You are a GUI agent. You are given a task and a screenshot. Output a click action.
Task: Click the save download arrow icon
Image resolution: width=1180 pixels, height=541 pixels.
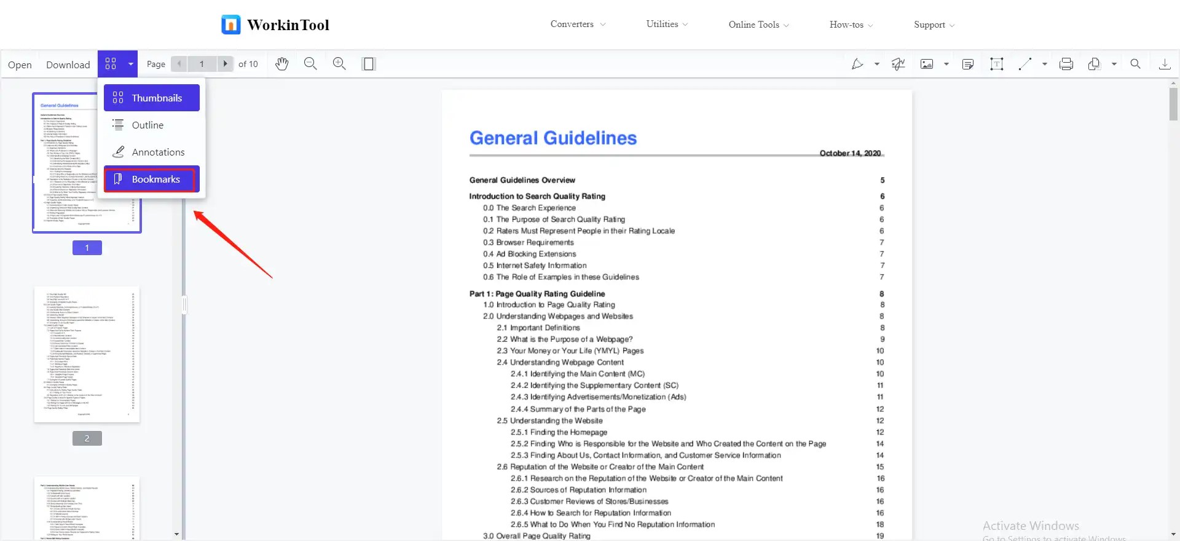(x=1165, y=64)
